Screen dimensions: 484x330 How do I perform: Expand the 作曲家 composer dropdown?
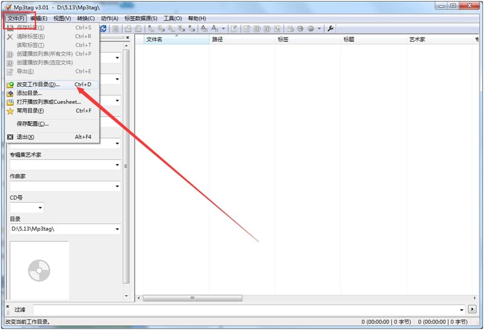(x=117, y=186)
